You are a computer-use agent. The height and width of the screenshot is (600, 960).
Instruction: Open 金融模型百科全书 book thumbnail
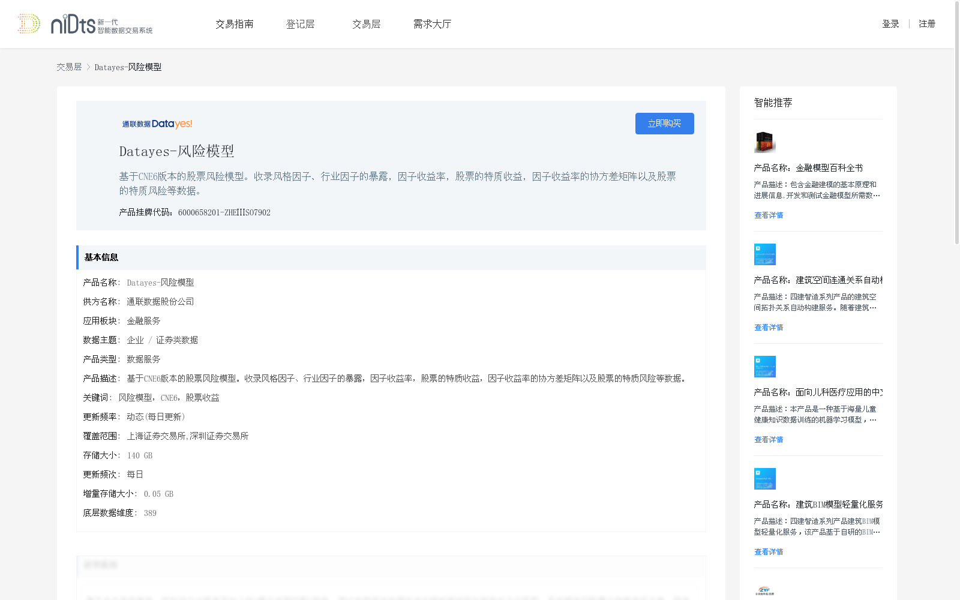pos(765,142)
